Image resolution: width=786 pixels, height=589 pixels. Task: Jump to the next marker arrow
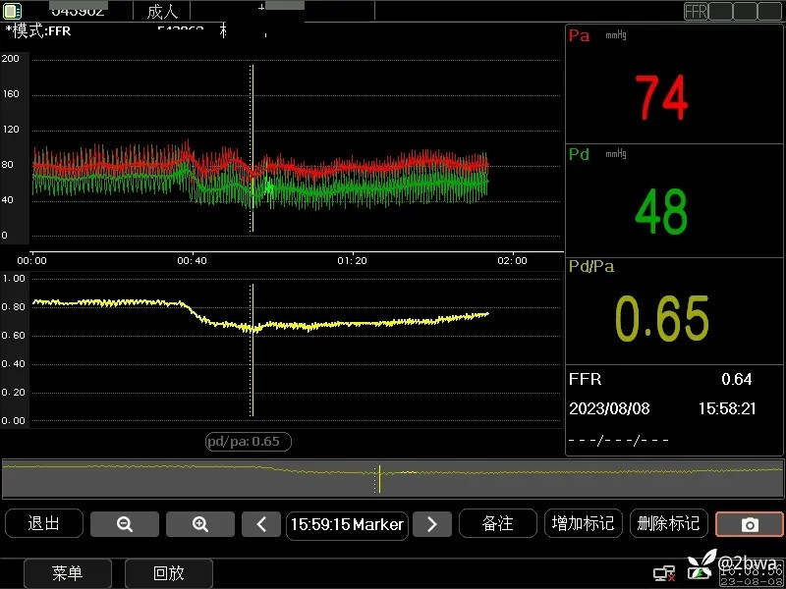pos(431,524)
